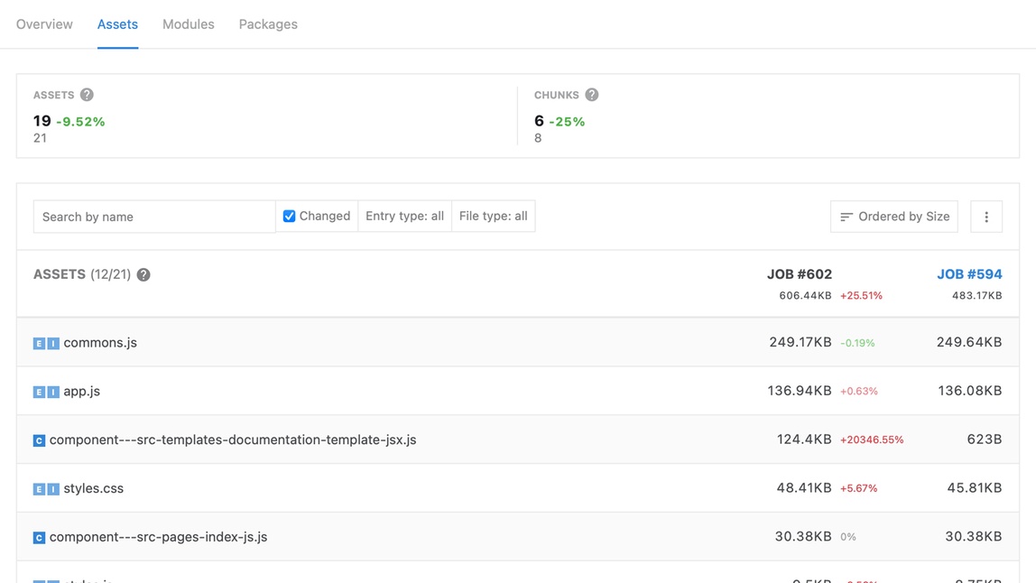Click the help icon next to ASSETS (12/21)
Viewport: 1036px width, 583px height.
point(143,274)
